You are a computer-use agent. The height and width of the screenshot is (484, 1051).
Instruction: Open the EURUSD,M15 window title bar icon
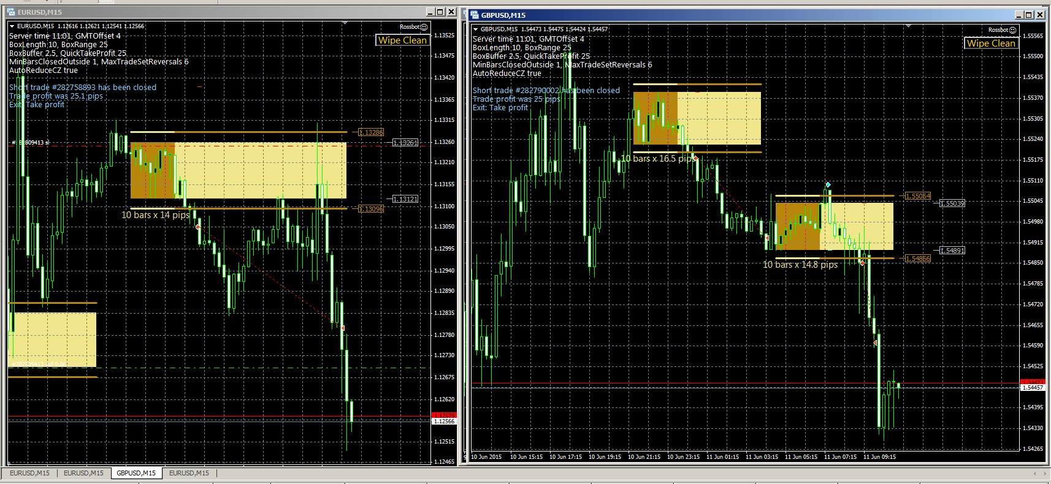click(x=11, y=12)
